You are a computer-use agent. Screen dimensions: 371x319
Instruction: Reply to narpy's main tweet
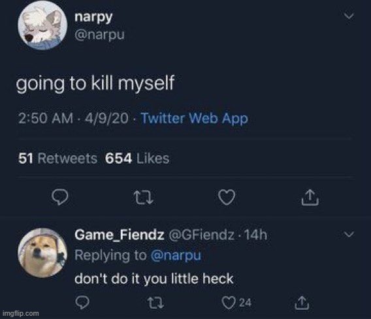click(x=60, y=197)
